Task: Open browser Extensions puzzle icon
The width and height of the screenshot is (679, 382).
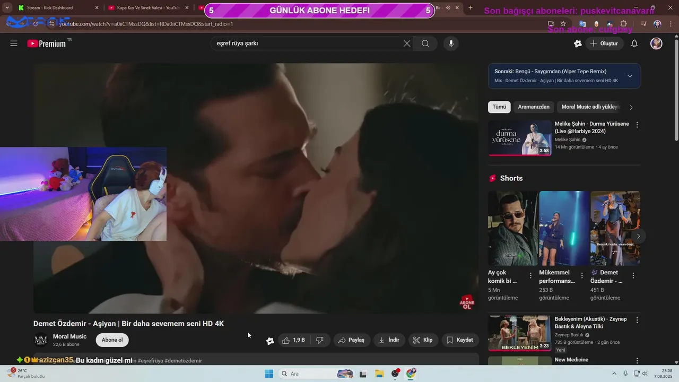Action: point(623,24)
